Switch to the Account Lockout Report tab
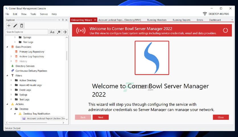Image resolution: width=238 pixels, height=137 pixels. [x=120, y=20]
